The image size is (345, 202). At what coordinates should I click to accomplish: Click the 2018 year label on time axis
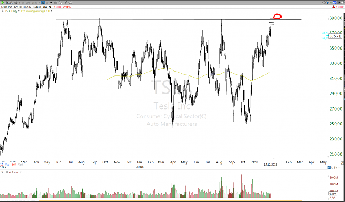139,167
